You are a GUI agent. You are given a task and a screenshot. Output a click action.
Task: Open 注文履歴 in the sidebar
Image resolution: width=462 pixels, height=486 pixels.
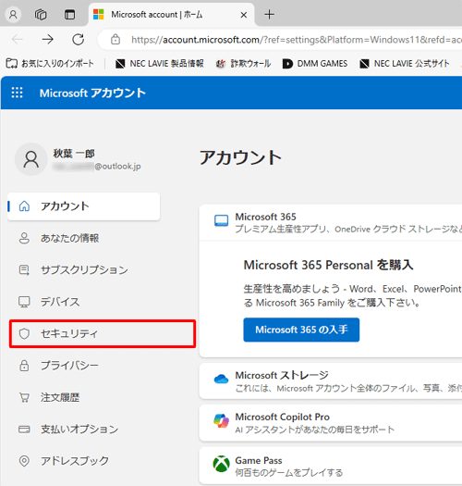point(83,397)
